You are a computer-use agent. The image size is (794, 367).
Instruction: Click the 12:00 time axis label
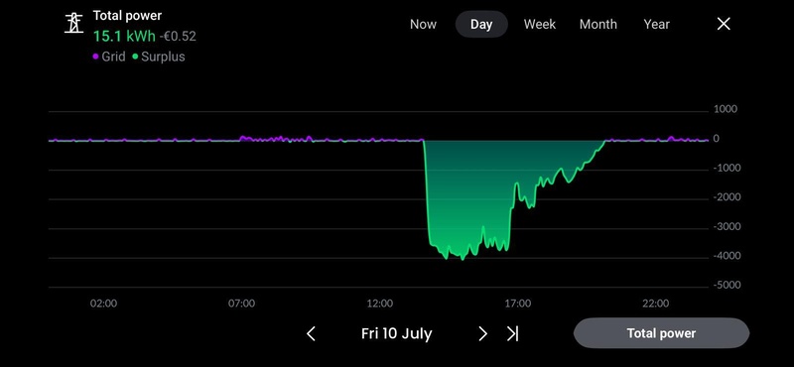[x=380, y=304]
